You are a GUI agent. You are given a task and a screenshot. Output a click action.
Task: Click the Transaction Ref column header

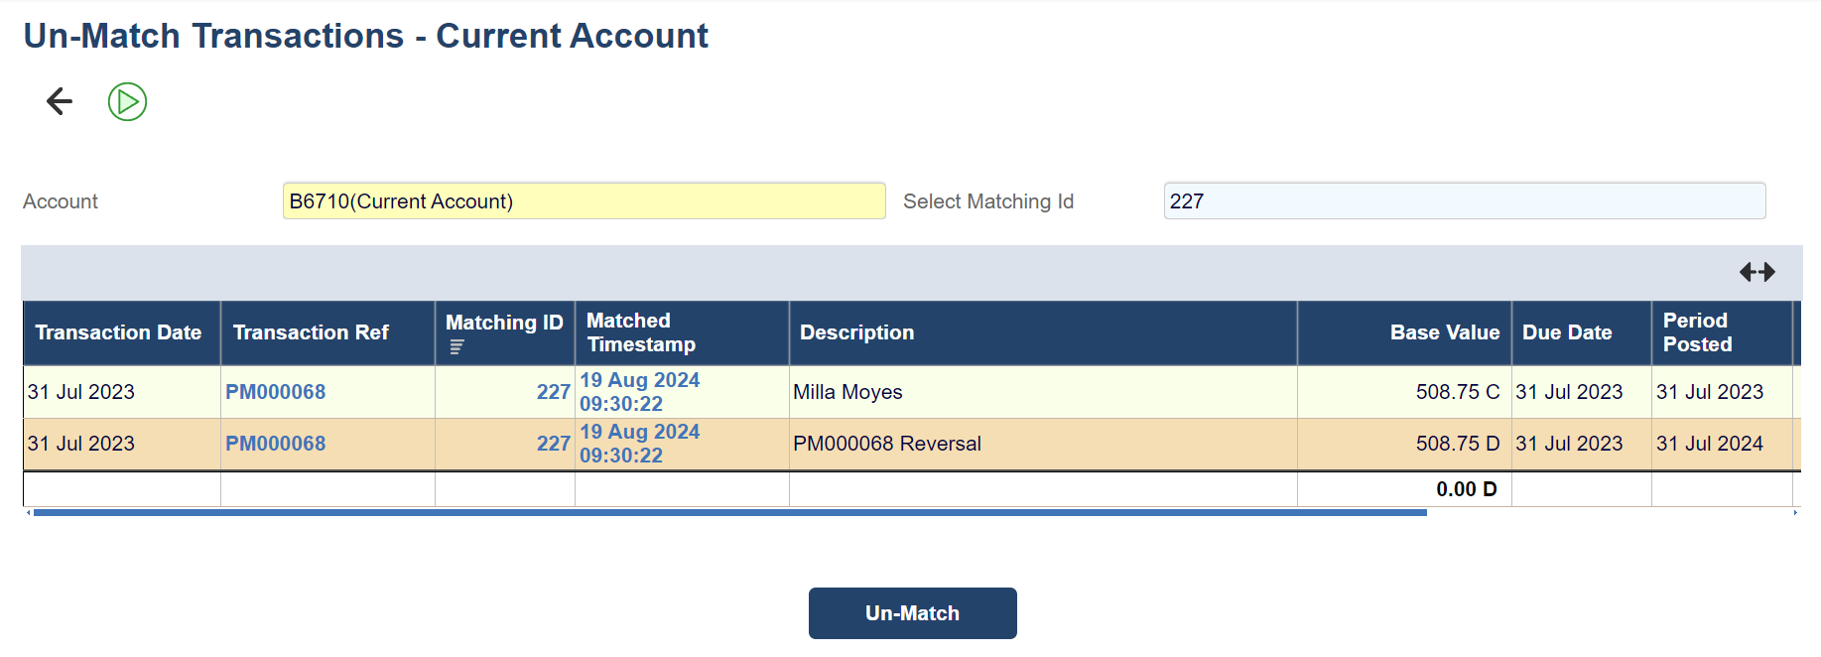tap(311, 332)
